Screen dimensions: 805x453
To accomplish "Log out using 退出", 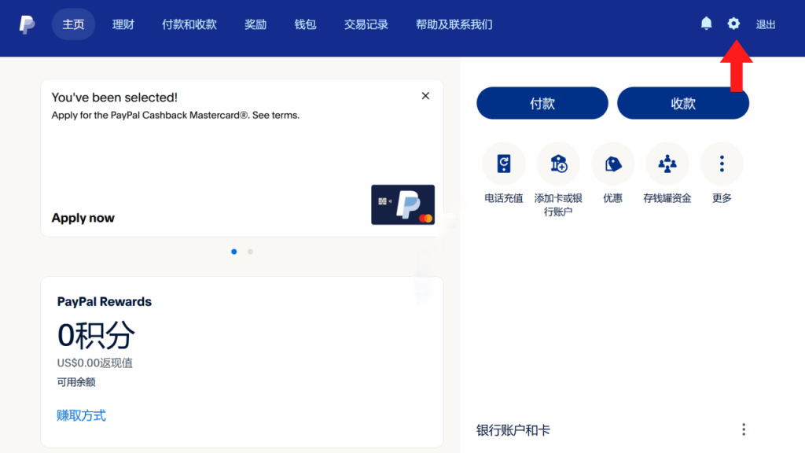I will tap(766, 24).
